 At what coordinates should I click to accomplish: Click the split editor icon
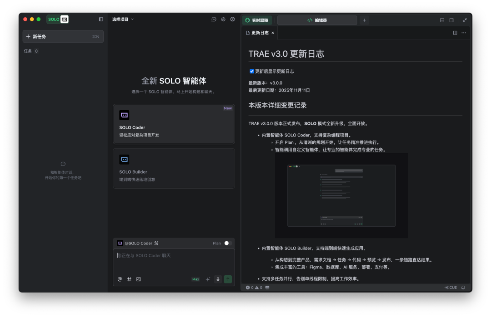coord(455,33)
